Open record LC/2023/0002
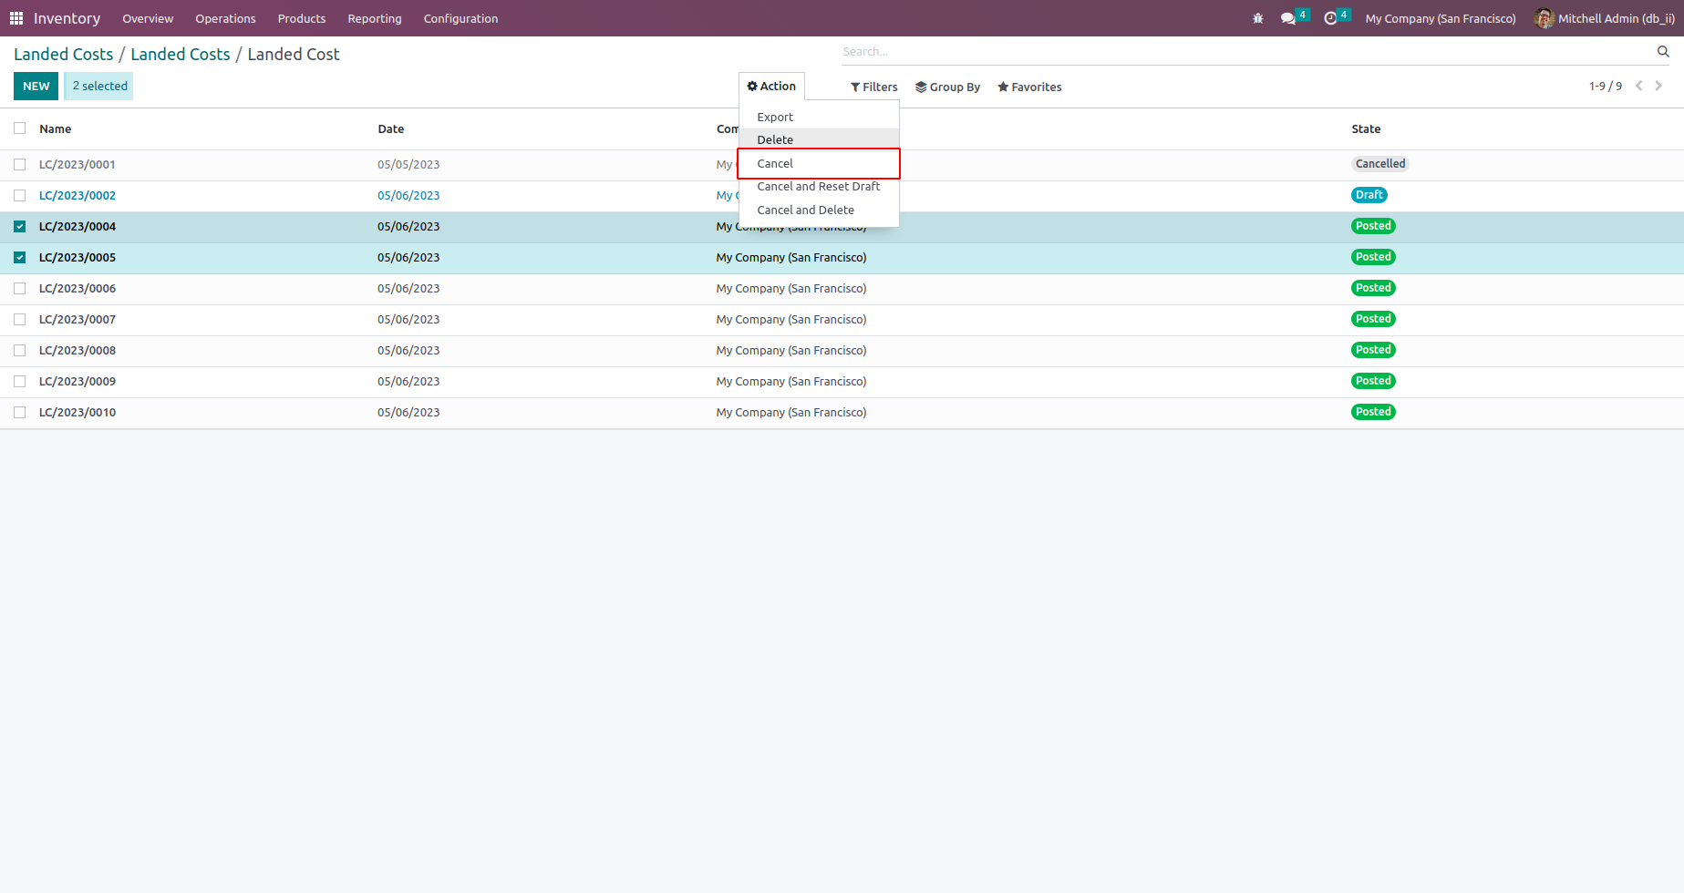This screenshot has width=1684, height=893. (77, 196)
